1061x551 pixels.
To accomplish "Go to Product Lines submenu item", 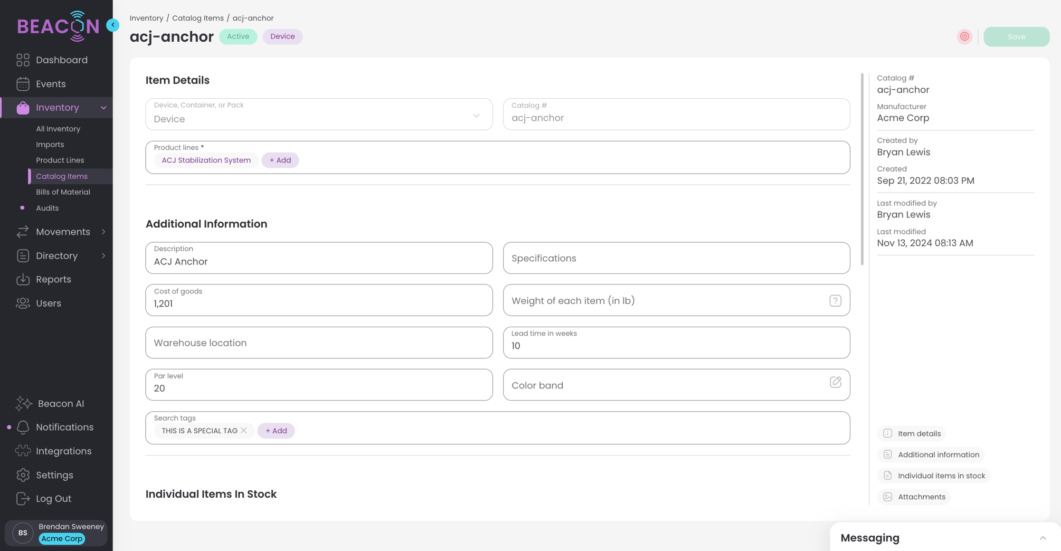I will tap(60, 160).
